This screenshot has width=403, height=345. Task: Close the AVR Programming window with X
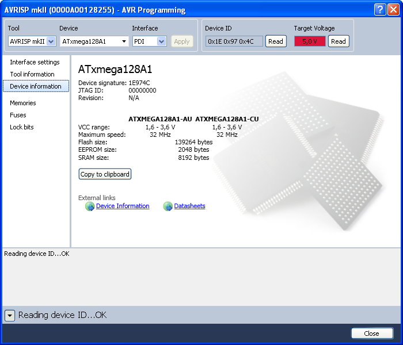394,10
